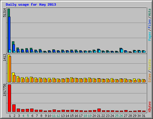Click day 14 on the x-axis
This screenshot has width=153, height=119.
[67, 116]
